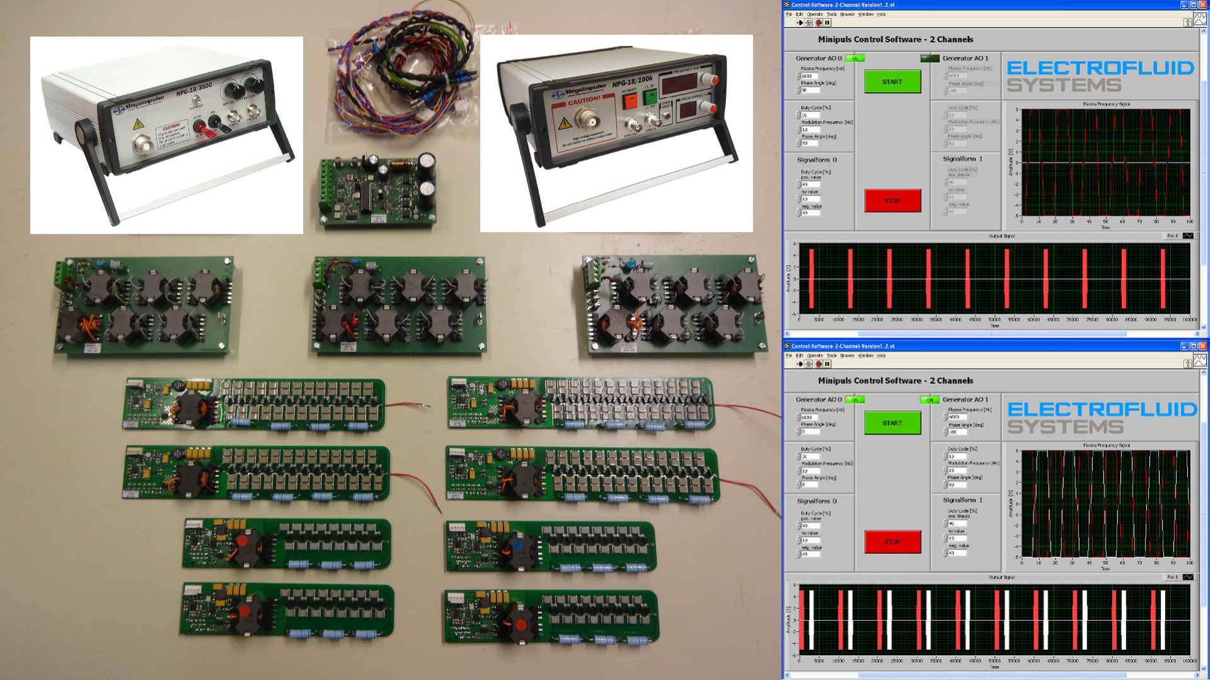This screenshot has height=680, width=1210.
Task: Click red STOP button in upper window
Action: (892, 201)
